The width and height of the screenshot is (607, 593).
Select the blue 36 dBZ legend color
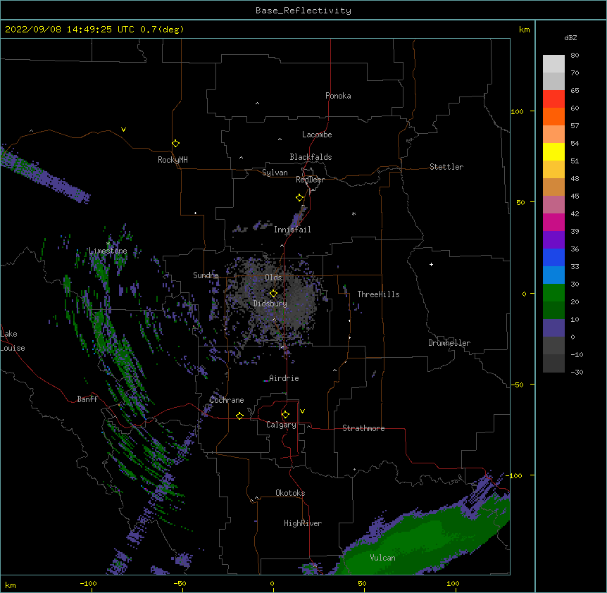pyautogui.click(x=553, y=257)
